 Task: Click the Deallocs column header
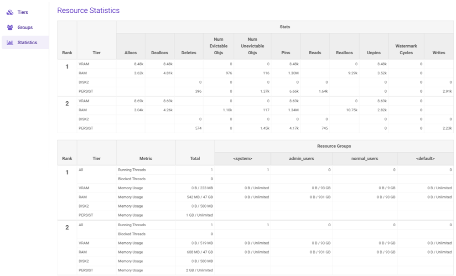[x=159, y=52]
